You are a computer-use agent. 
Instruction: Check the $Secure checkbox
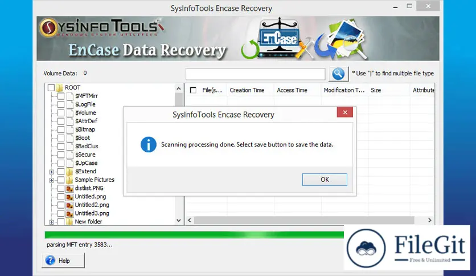(x=61, y=155)
